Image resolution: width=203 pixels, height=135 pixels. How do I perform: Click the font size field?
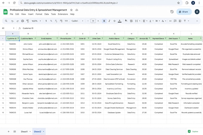[93, 21]
